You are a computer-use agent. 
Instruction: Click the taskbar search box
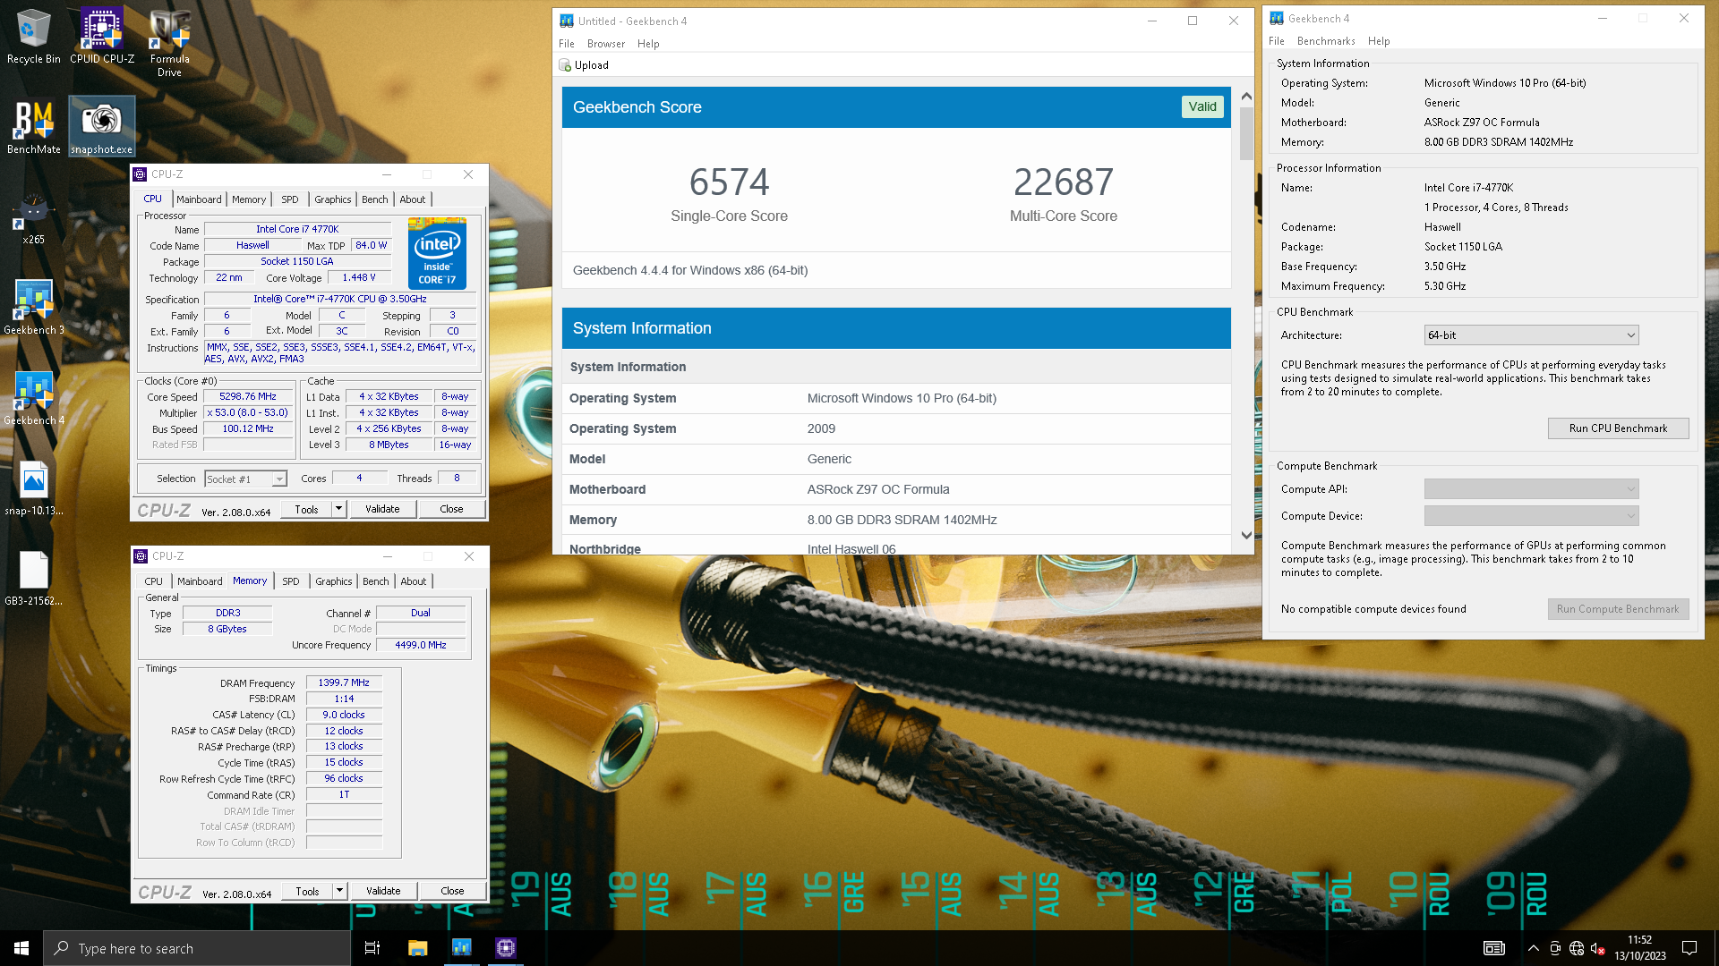click(197, 948)
